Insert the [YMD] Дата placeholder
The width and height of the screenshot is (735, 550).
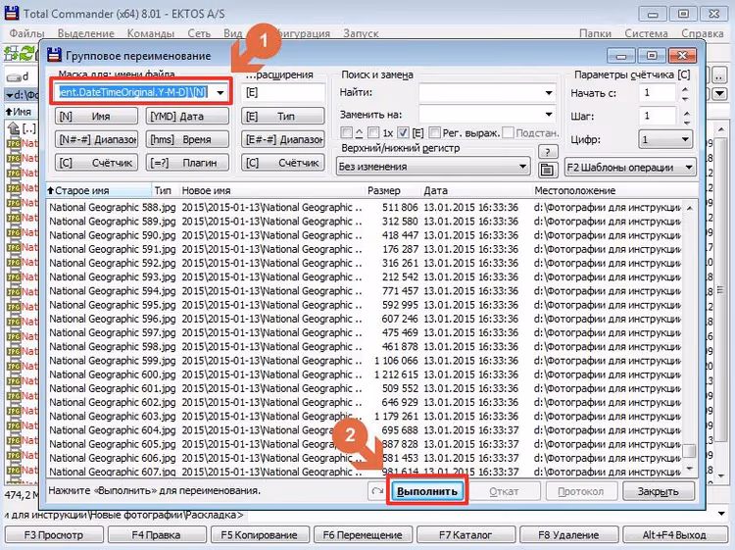[187, 116]
